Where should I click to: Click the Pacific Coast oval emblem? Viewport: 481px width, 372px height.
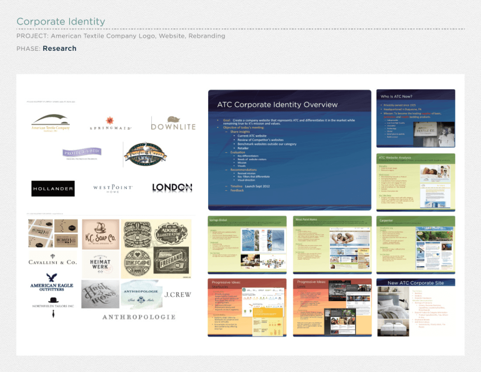click(145, 154)
